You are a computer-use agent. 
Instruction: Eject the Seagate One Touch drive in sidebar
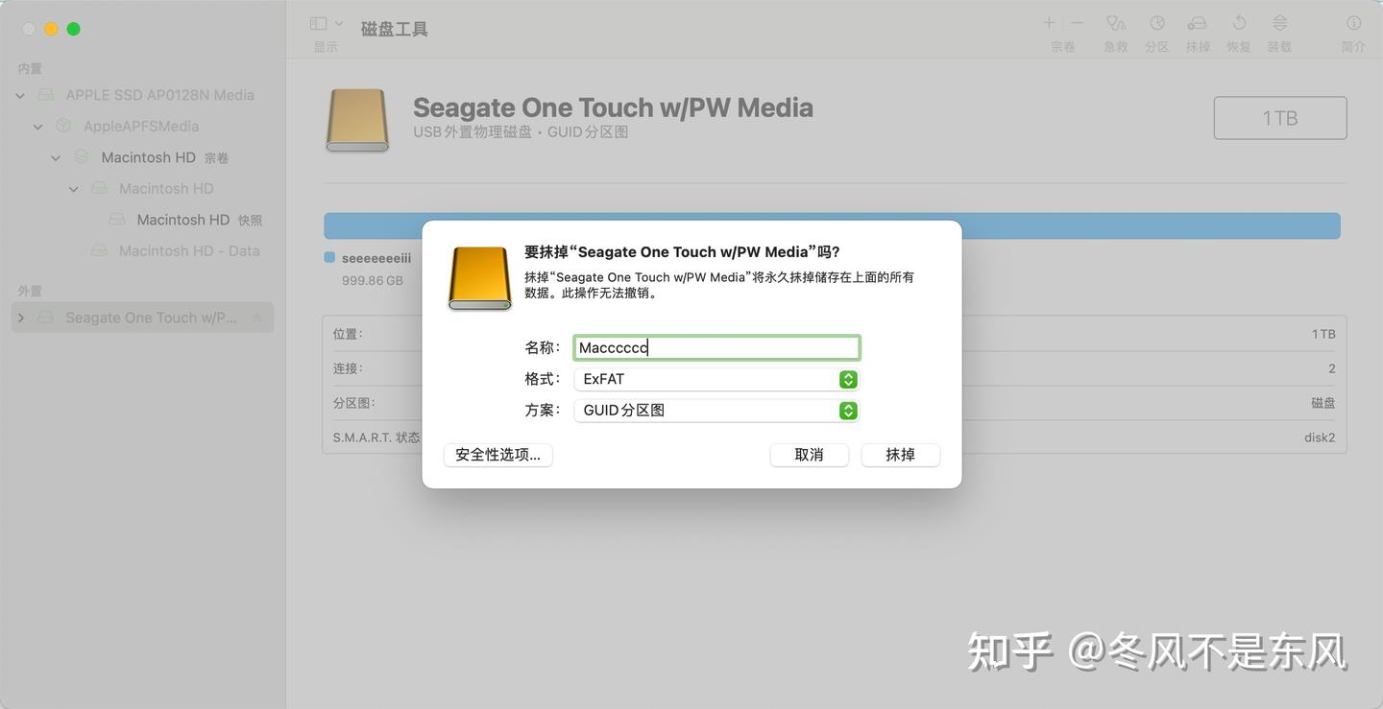257,318
